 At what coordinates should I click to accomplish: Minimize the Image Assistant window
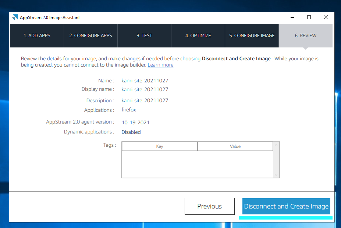click(x=292, y=17)
